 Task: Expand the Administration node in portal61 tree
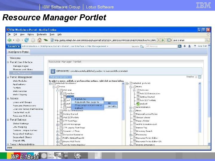point(131,108)
